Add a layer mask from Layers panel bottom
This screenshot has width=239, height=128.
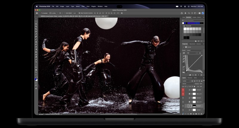pos(191,114)
